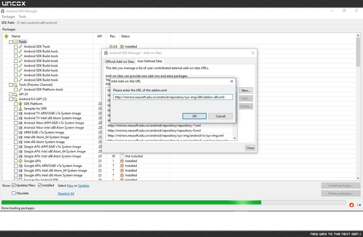Select the repository-8.xml URL entry

pyautogui.click(x=154, y=131)
